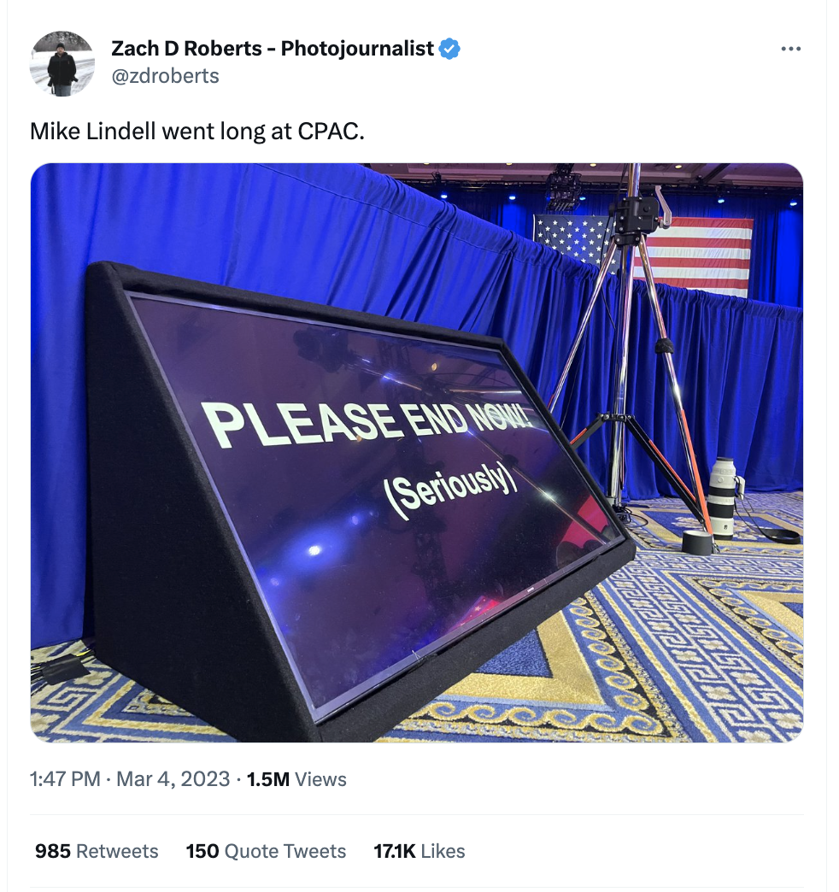Click the blue verified badge
The width and height of the screenshot is (839, 892).
450,49
